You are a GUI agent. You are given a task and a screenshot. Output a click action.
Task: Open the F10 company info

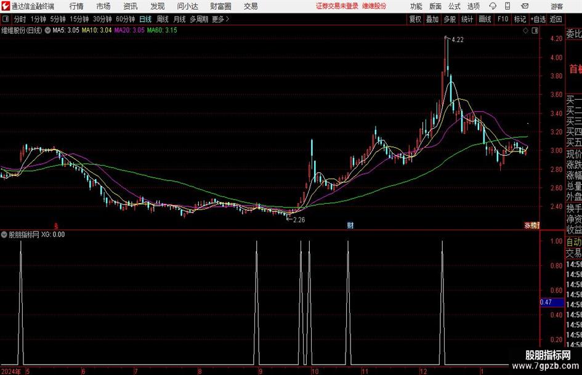[503, 19]
